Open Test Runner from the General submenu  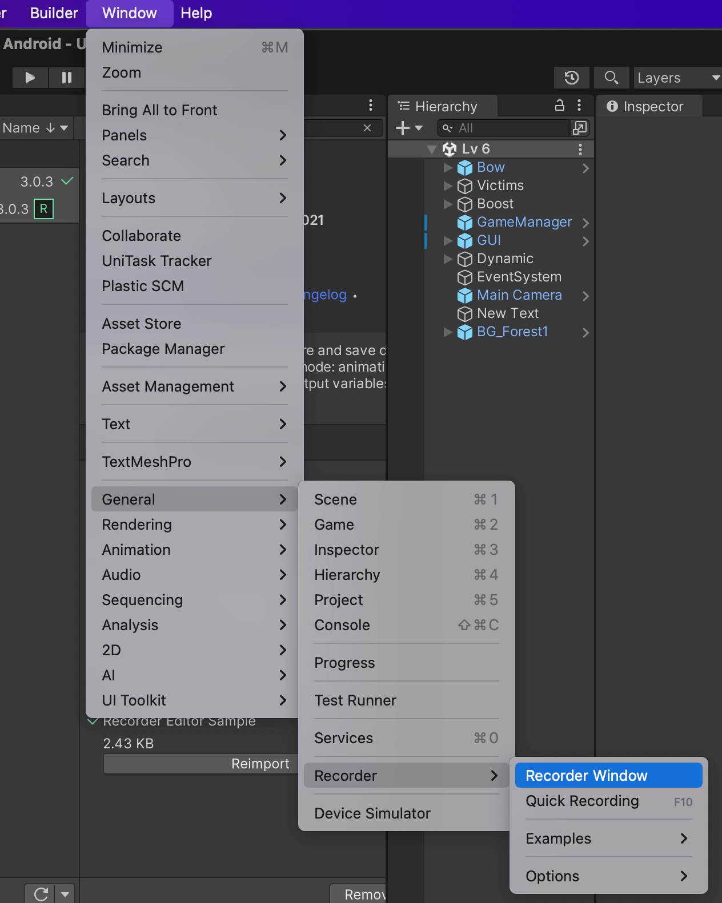(x=406, y=700)
